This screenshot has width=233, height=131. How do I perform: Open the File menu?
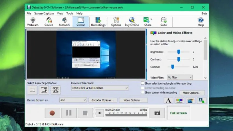point(29,13)
